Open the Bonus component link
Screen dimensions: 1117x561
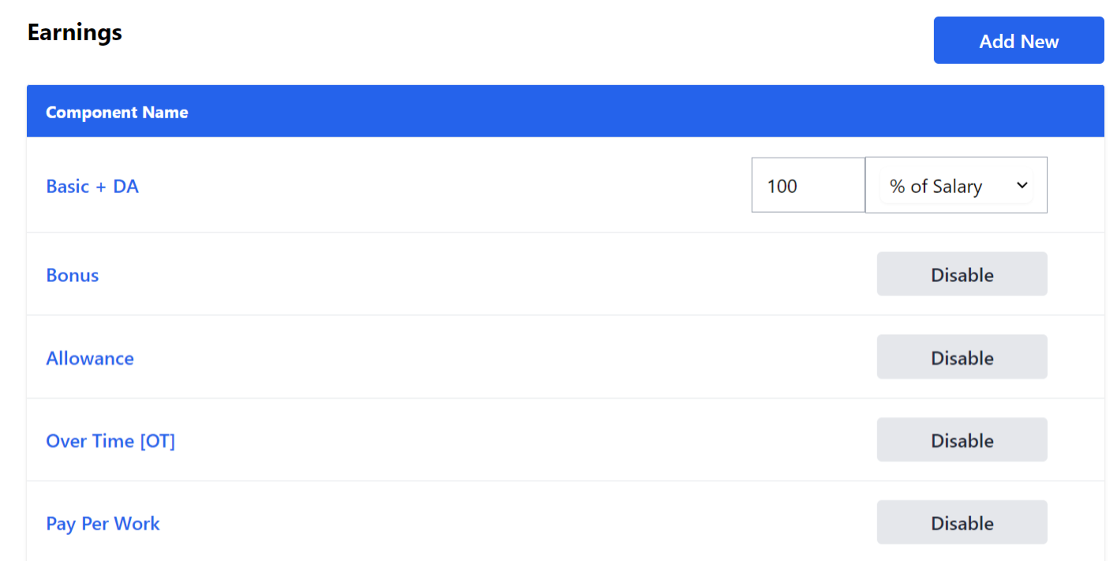73,275
